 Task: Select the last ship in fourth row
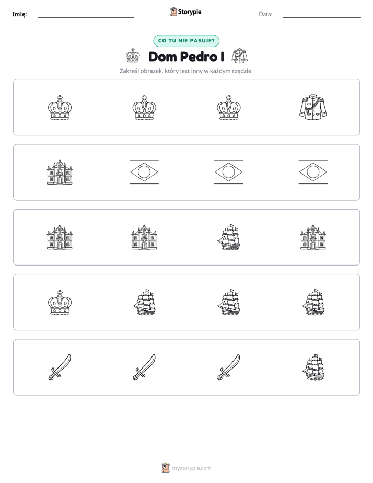(x=313, y=302)
